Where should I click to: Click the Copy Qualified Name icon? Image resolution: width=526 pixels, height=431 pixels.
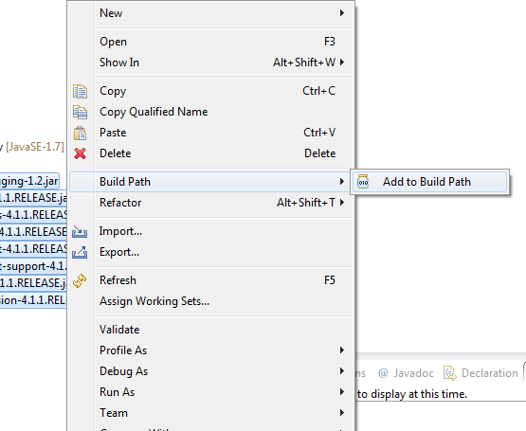point(80,112)
